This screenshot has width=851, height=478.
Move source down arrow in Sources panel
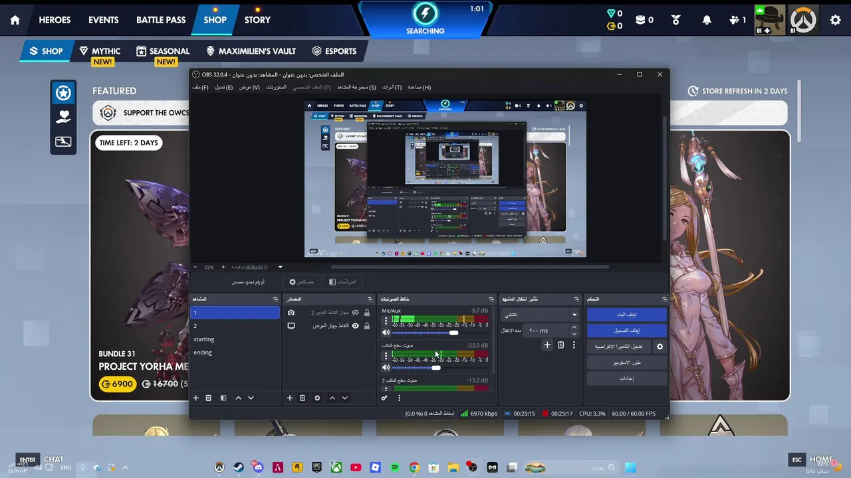pyautogui.click(x=344, y=398)
